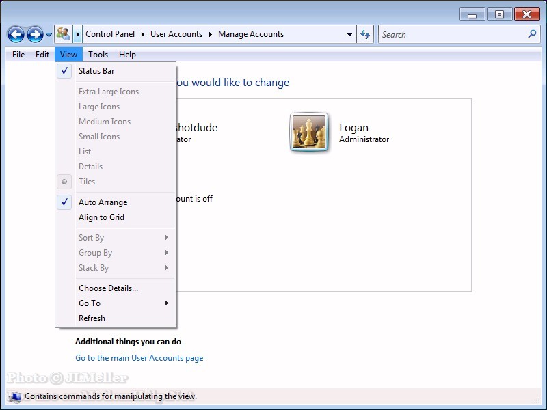This screenshot has width=547, height=410.
Task: Select Manage Accounts in the breadcrumb
Action: click(x=251, y=34)
